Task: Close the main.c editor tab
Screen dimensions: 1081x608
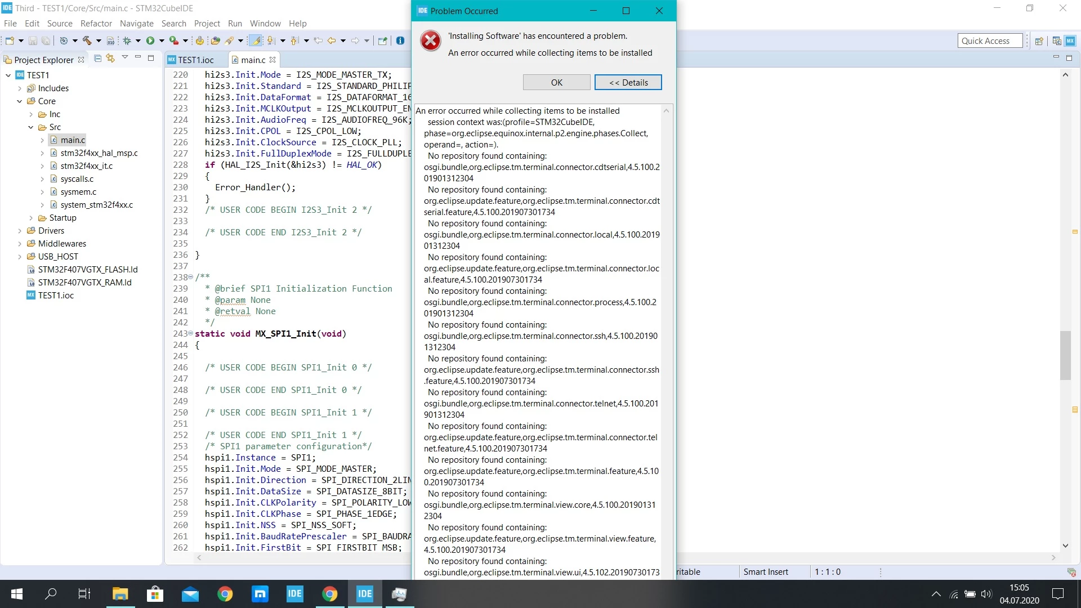Action: tap(273, 60)
